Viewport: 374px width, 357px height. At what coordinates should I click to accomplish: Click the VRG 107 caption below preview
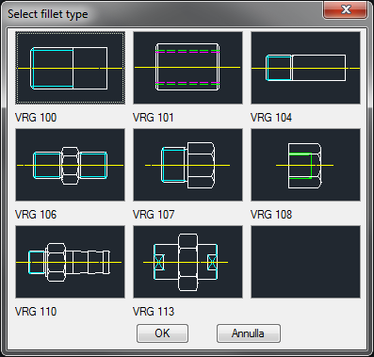[154, 215]
